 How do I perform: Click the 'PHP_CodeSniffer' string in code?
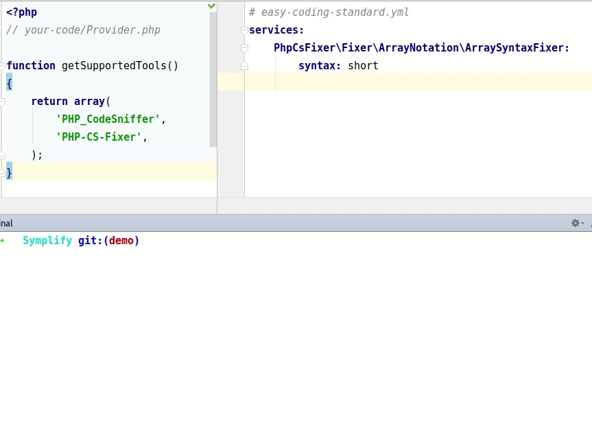click(x=108, y=119)
